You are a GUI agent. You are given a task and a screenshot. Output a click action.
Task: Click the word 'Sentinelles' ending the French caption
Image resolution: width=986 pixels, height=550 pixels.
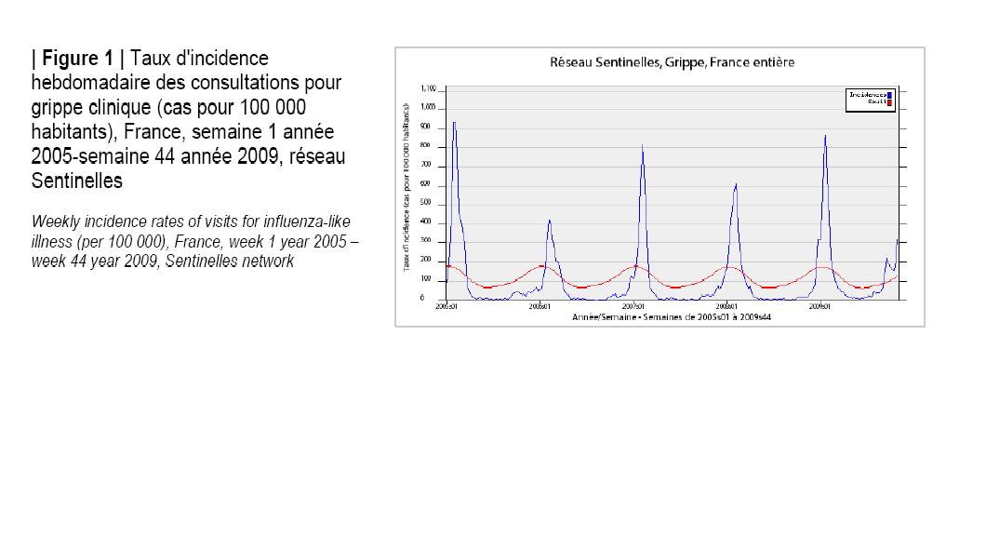click(76, 181)
